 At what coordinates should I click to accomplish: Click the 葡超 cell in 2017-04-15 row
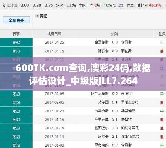[x=16, y=51]
